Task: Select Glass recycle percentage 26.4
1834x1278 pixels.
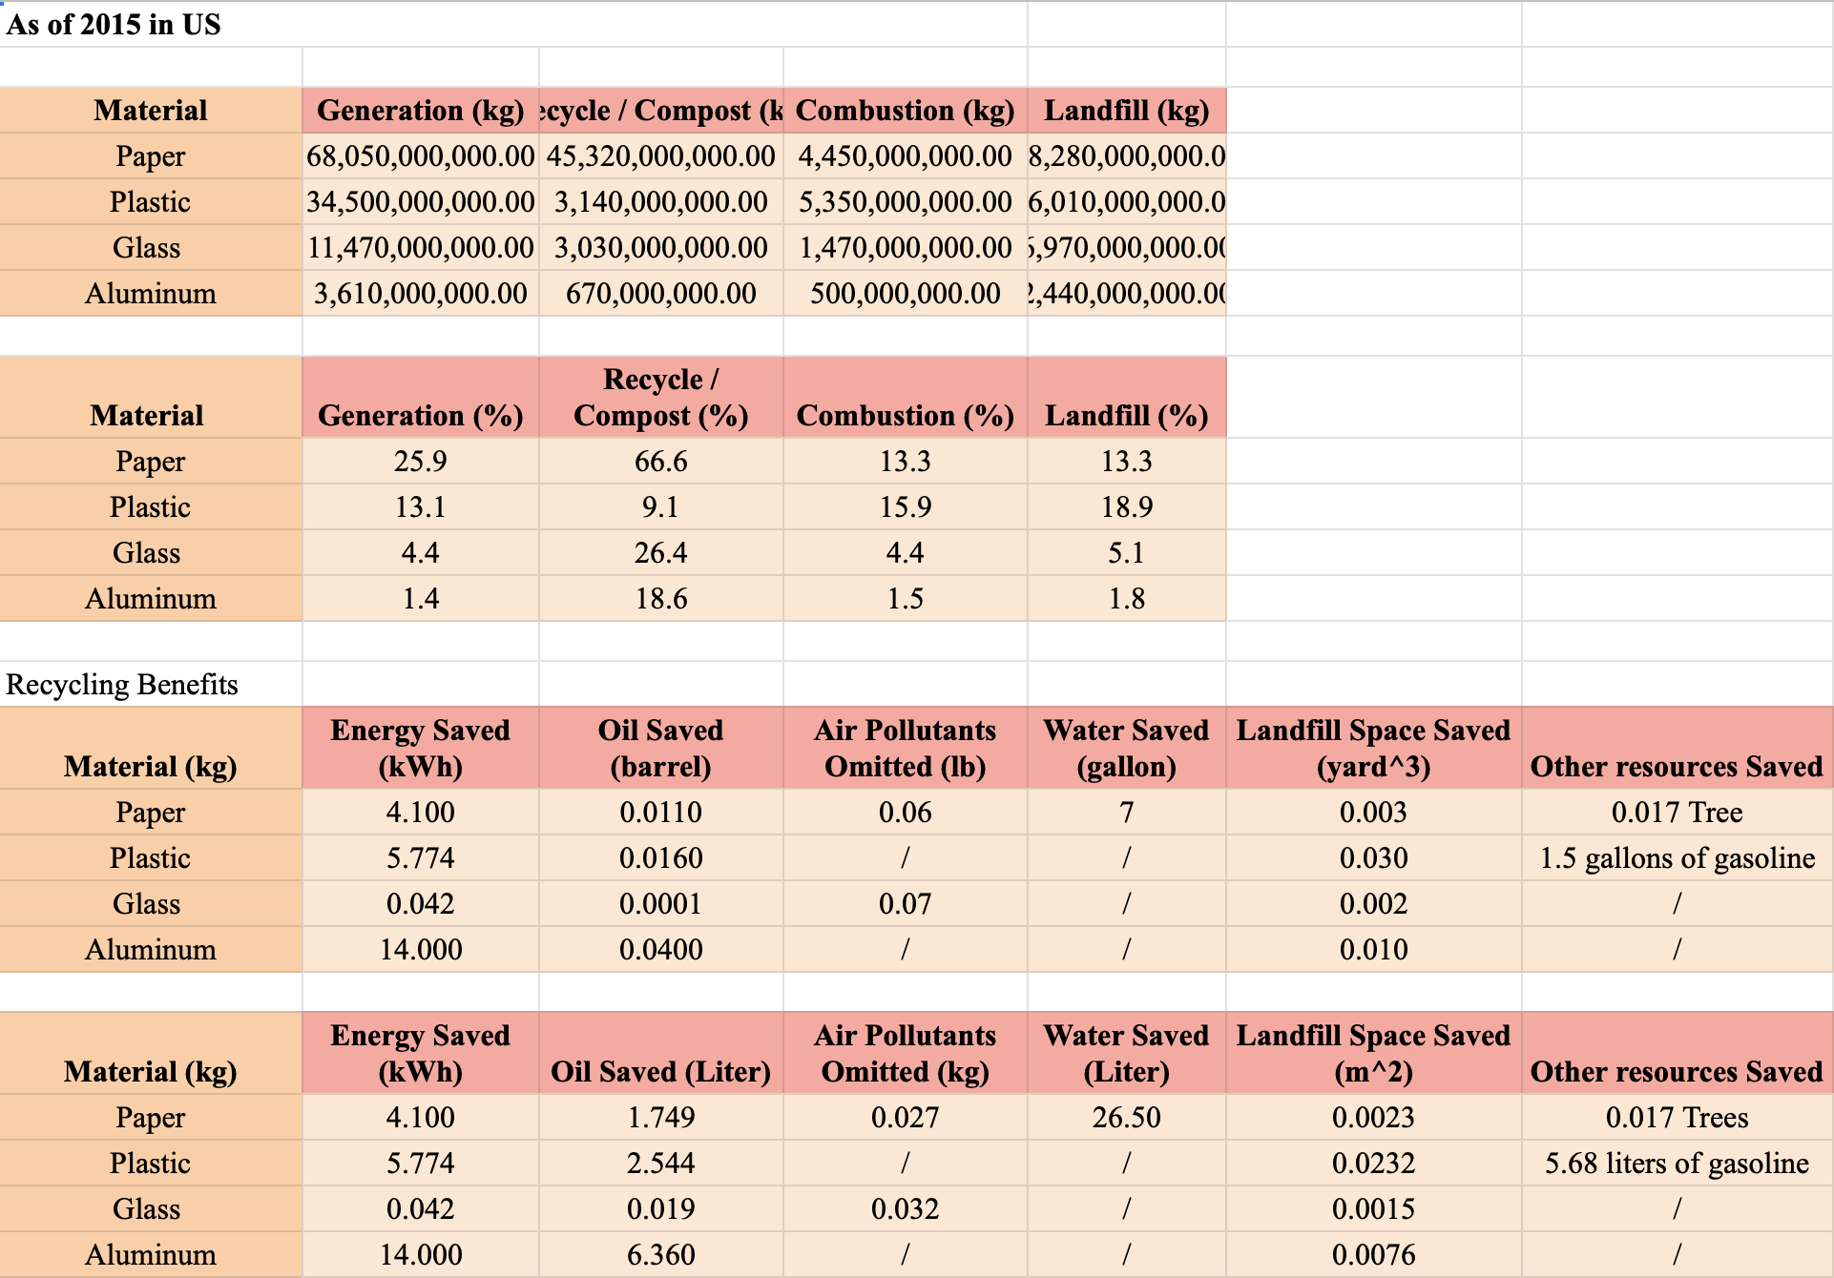Action: pos(660,553)
